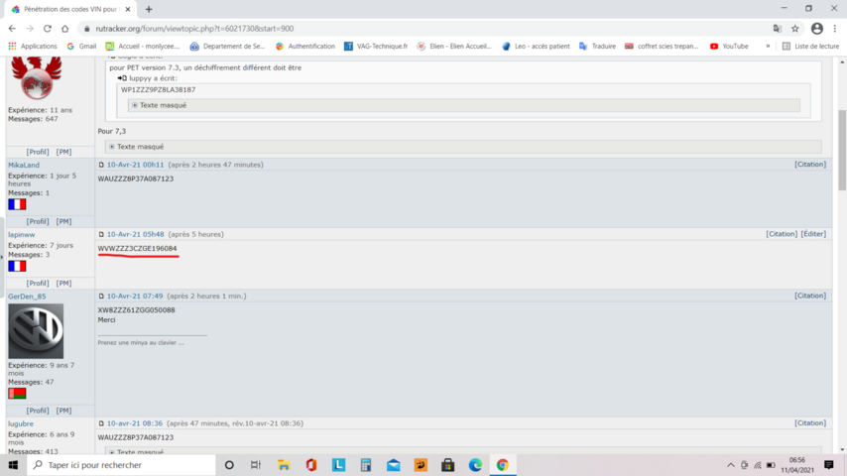Switch to Chrome on the taskbar

point(503,465)
